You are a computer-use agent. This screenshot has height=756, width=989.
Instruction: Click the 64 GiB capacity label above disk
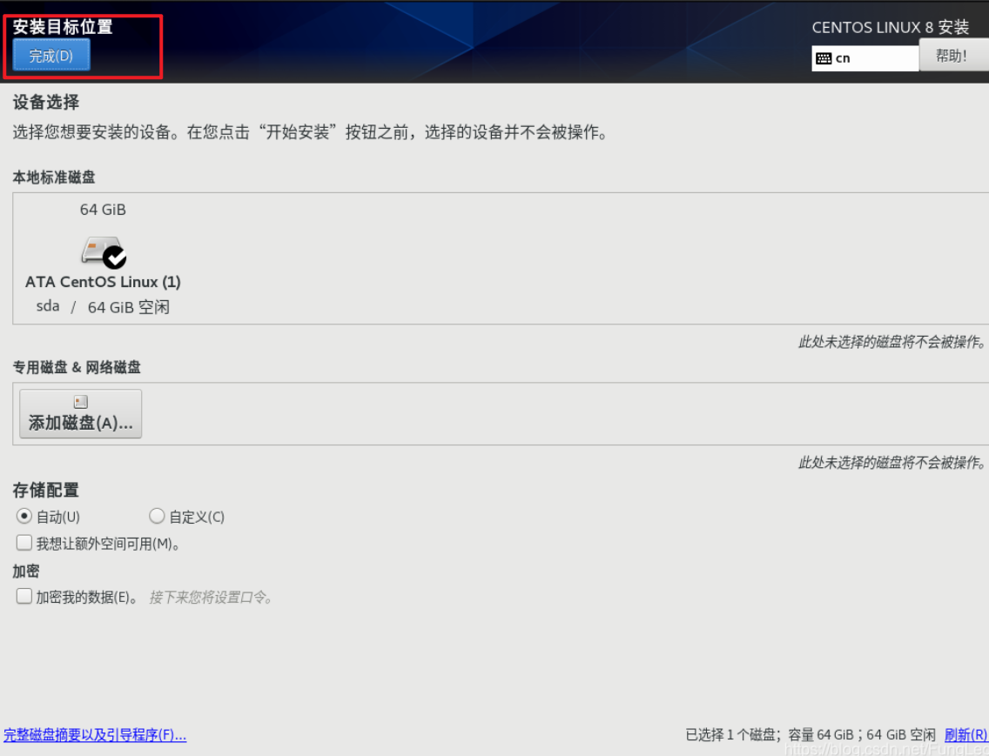(x=103, y=210)
